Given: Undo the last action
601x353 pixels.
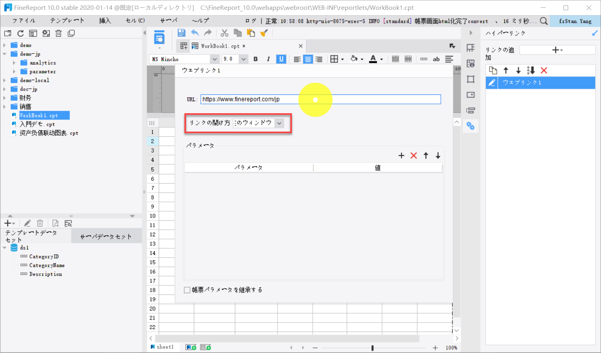Looking at the screenshot, I should click(x=195, y=33).
